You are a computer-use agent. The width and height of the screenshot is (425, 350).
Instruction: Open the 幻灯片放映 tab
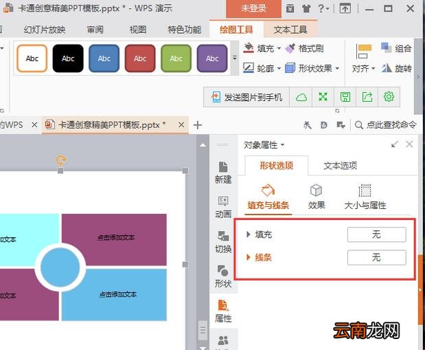point(45,30)
